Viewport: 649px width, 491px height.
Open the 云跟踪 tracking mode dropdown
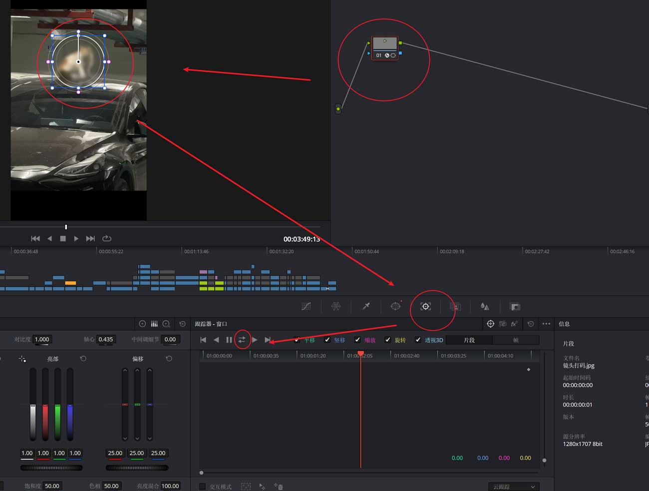[514, 487]
